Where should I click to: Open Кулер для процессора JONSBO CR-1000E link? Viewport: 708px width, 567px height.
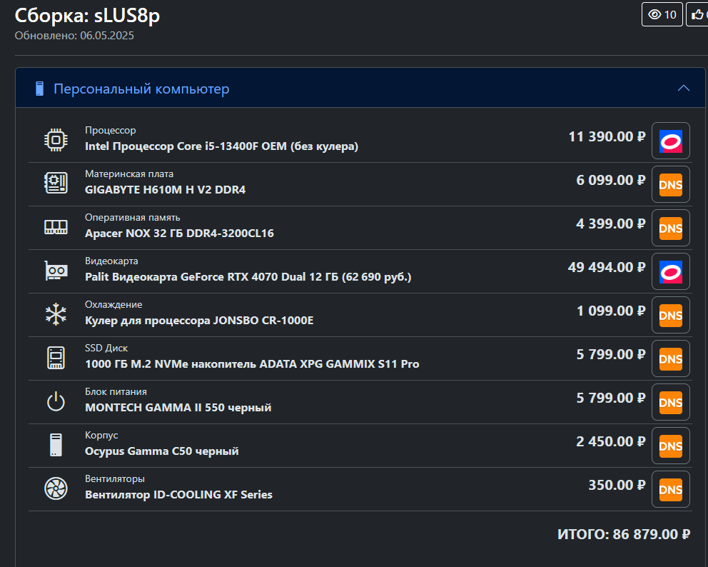click(x=199, y=321)
